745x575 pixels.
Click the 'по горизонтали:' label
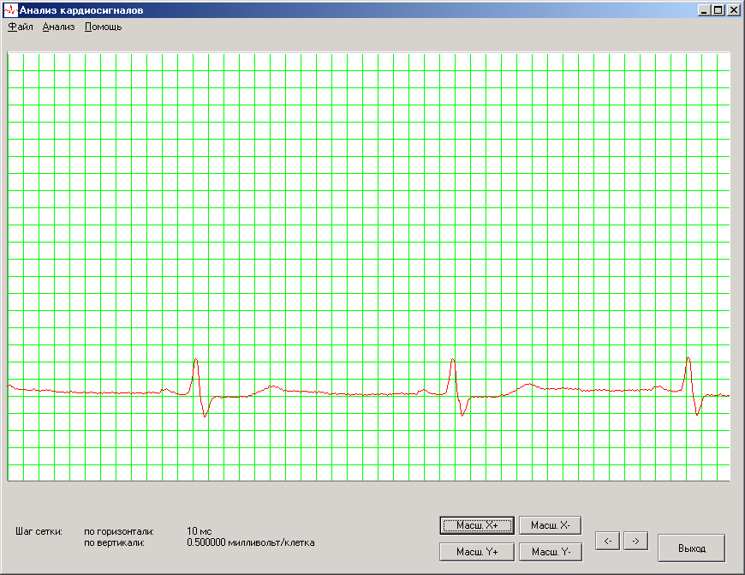119,531
